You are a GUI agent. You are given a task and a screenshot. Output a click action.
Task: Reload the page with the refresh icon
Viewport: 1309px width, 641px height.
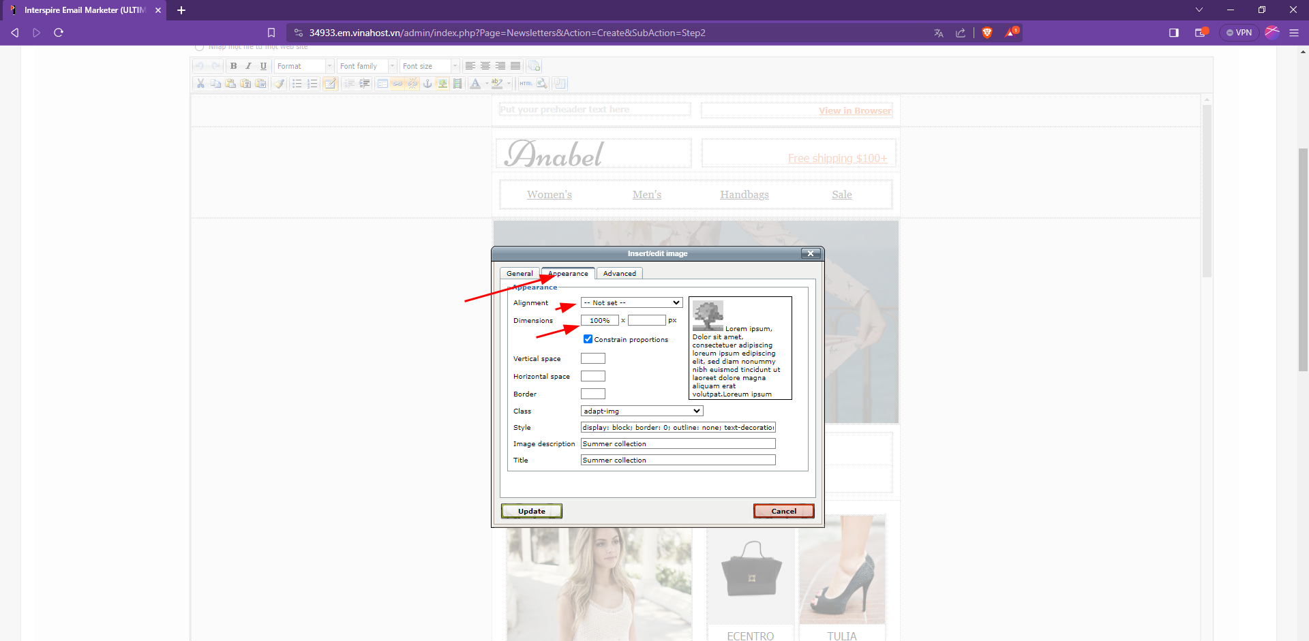point(59,33)
